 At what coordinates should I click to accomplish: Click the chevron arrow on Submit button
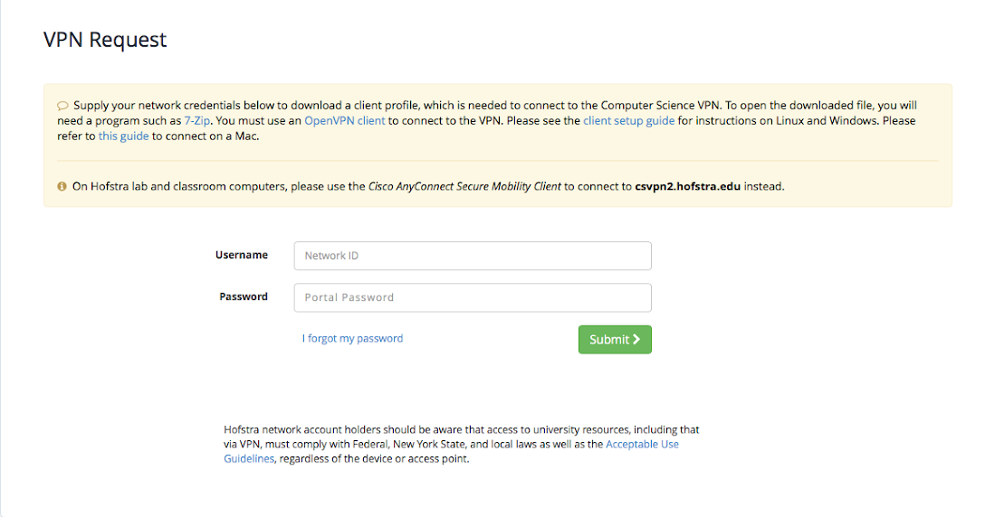click(636, 339)
